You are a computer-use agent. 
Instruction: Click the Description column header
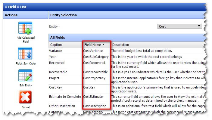tap(120, 45)
